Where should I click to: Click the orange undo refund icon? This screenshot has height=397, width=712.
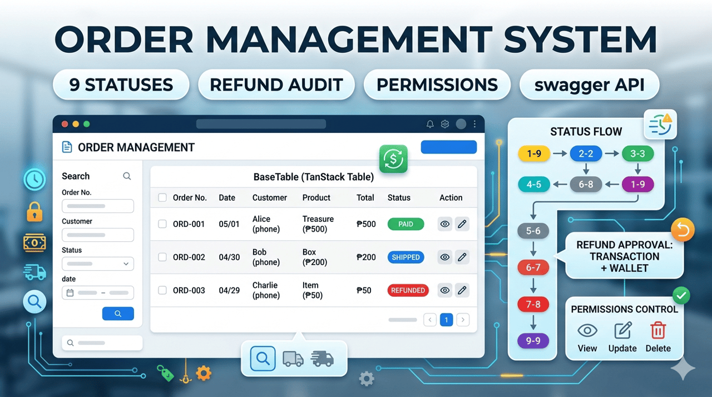click(x=683, y=230)
